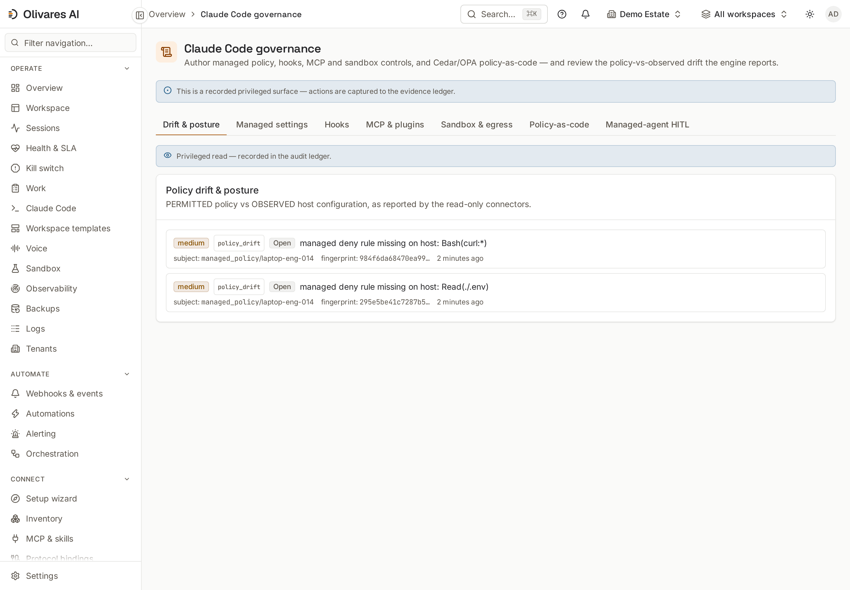The width and height of the screenshot is (850, 590).
Task: Click the Orchestration workflow icon
Action: (x=15, y=454)
